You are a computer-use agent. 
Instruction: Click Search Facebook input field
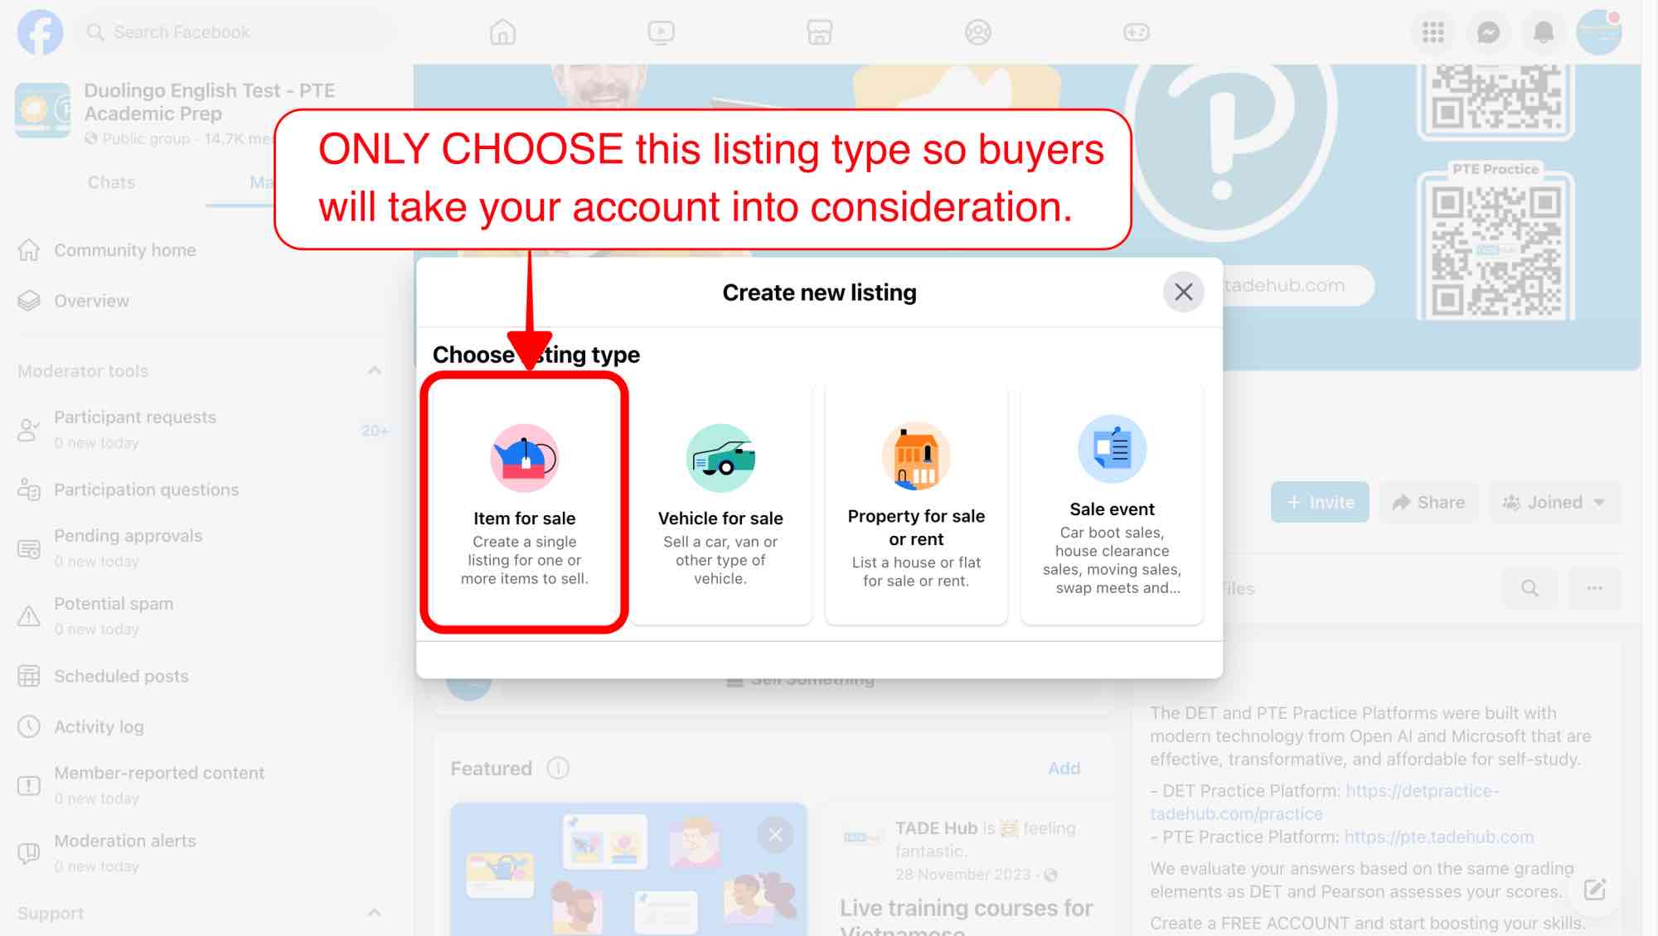coord(181,31)
